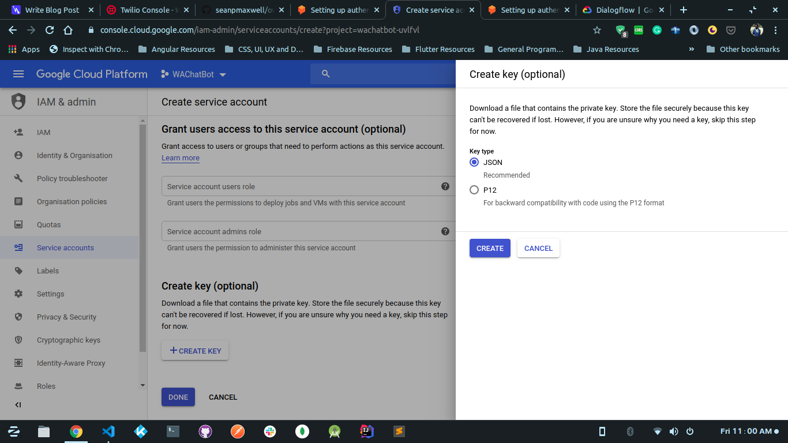Open Quotas in sidebar
The width and height of the screenshot is (788, 443).
69,224
